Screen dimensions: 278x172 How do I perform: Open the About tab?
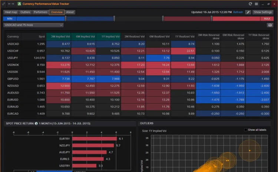coord(70,12)
